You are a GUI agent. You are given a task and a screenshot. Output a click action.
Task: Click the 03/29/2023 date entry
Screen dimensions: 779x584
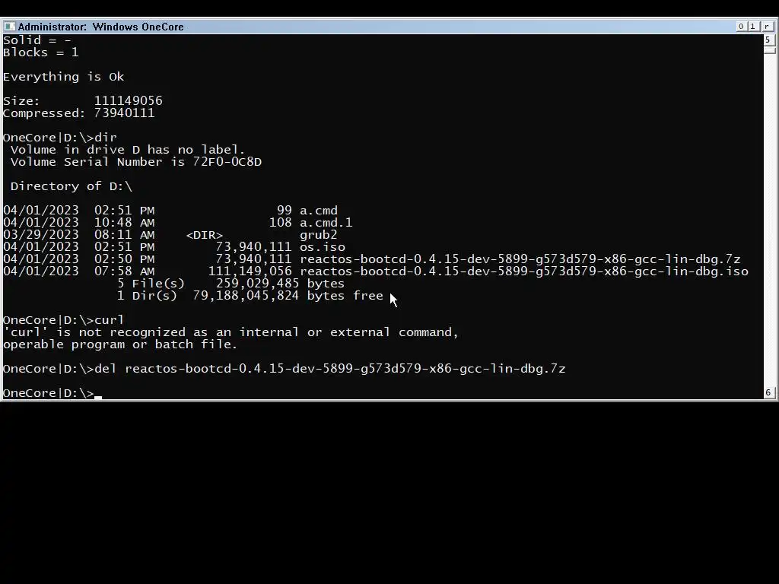[41, 235]
